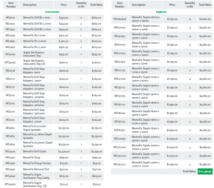Select item number MS252222
This screenshot has width=214, height=188.
119,164
